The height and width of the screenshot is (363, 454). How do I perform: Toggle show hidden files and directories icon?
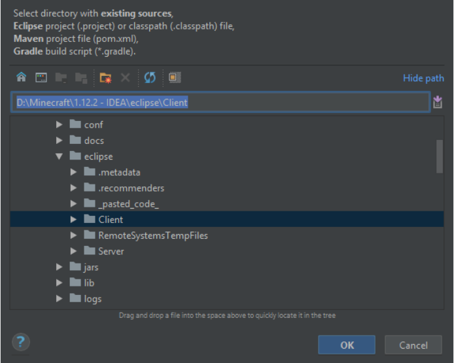click(x=174, y=78)
